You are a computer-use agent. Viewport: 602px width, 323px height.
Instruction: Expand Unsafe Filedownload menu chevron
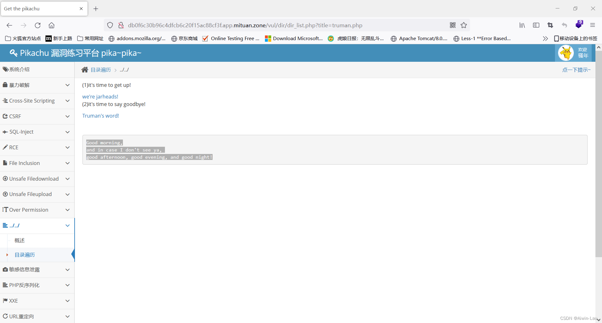67,179
